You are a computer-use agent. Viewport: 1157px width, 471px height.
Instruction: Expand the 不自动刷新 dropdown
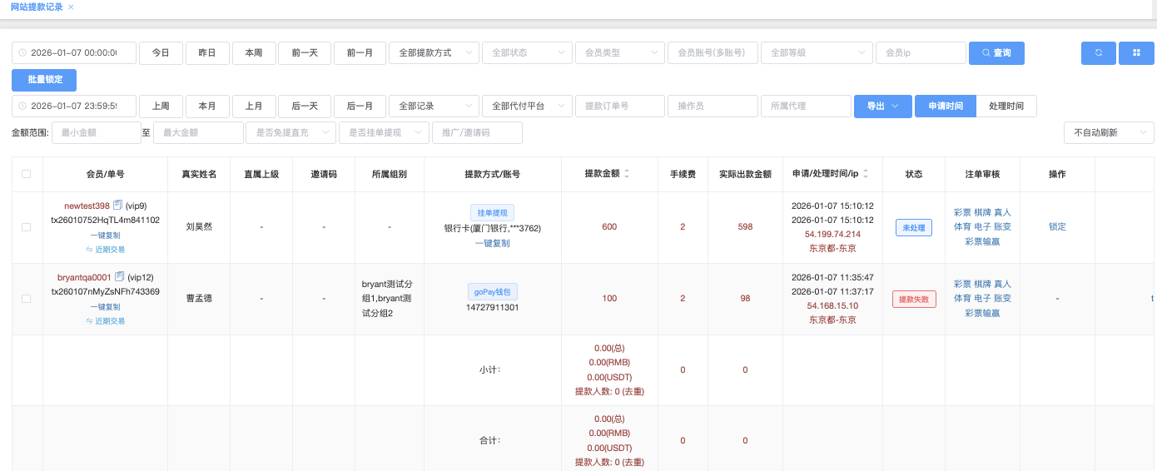tap(1108, 133)
